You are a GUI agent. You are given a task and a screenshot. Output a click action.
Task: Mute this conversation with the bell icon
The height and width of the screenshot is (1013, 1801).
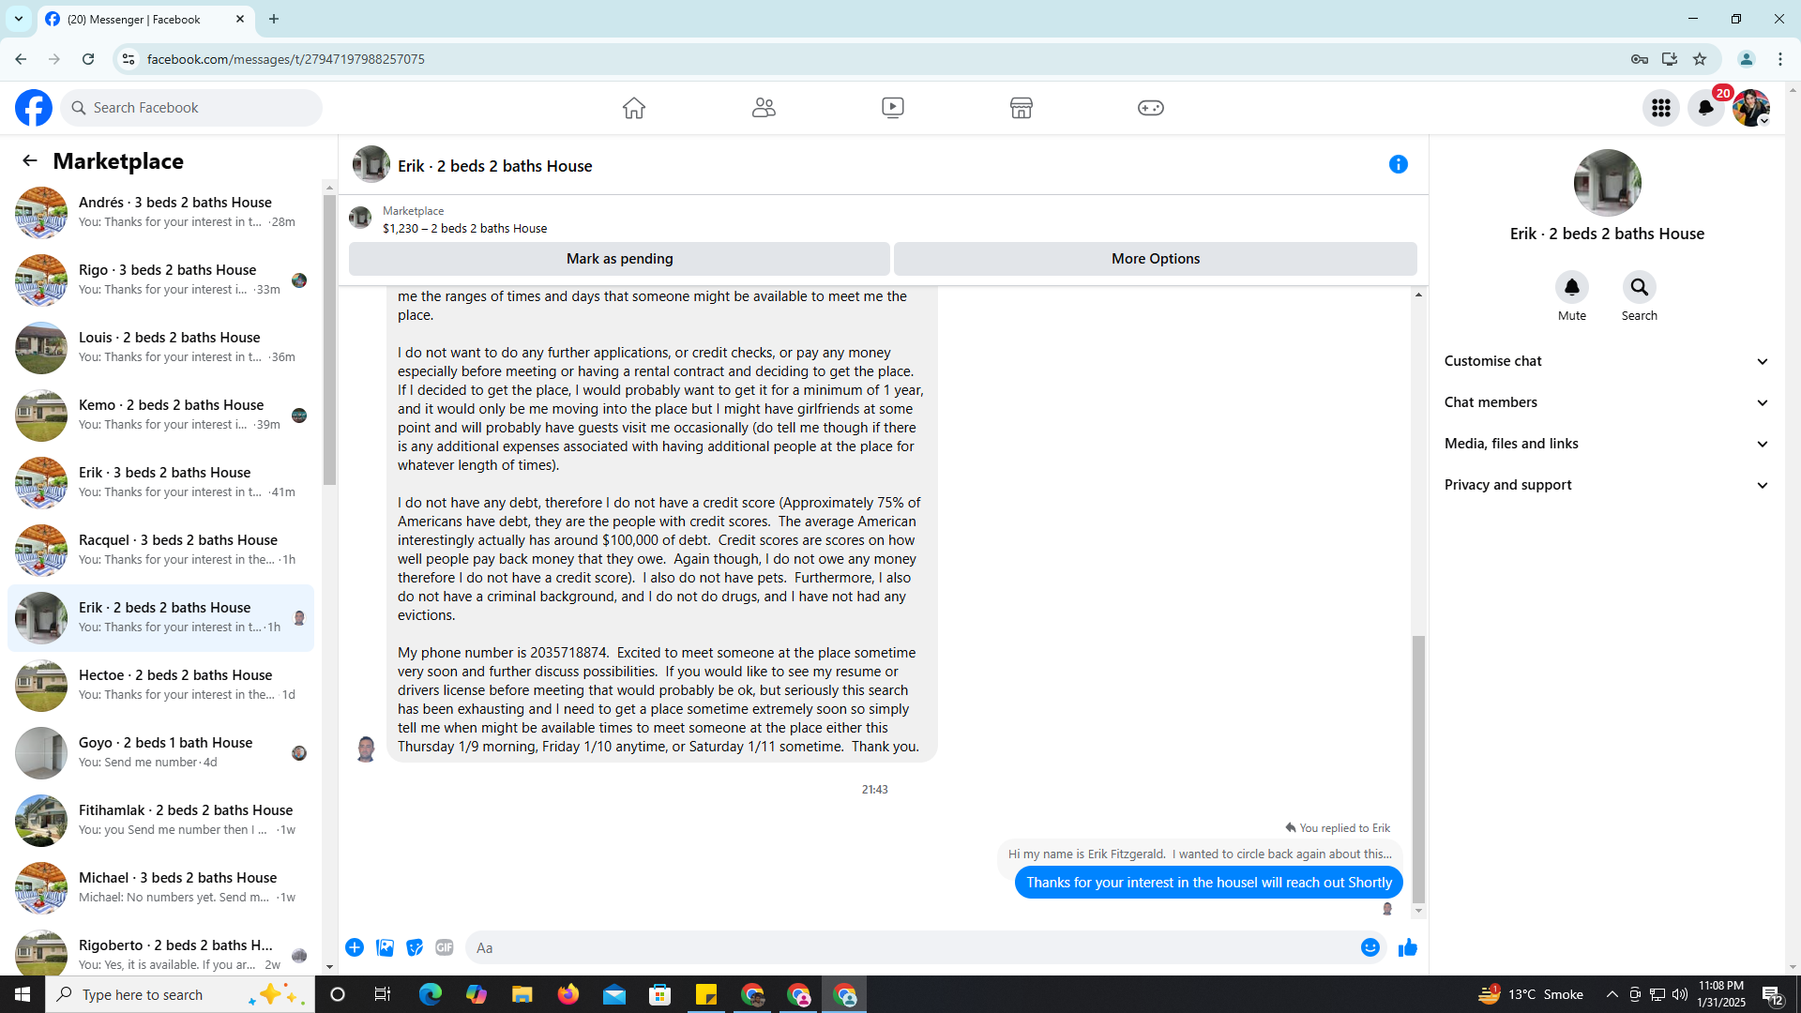tap(1572, 287)
